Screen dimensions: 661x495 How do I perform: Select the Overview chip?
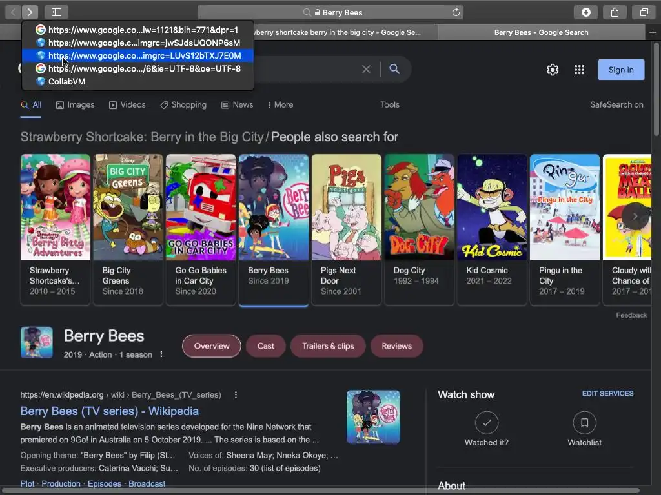point(212,346)
